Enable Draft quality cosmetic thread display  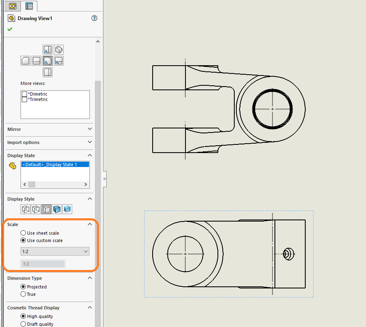(23, 324)
